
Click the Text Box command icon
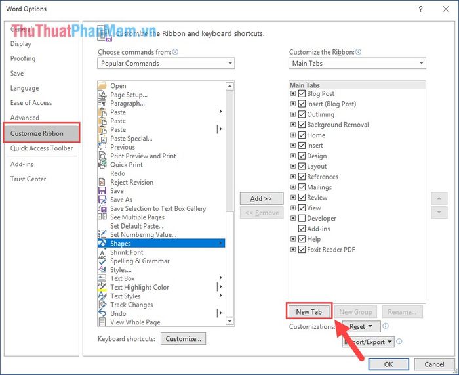point(102,278)
